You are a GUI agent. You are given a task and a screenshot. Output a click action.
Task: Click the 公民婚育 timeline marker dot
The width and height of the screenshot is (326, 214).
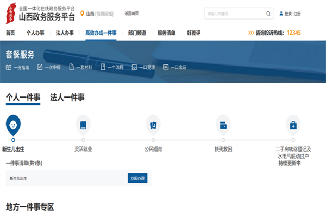[x=153, y=140]
